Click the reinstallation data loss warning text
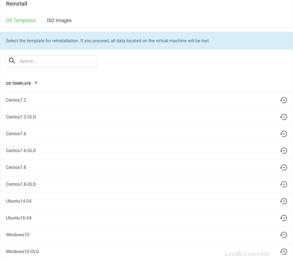 (x=108, y=41)
